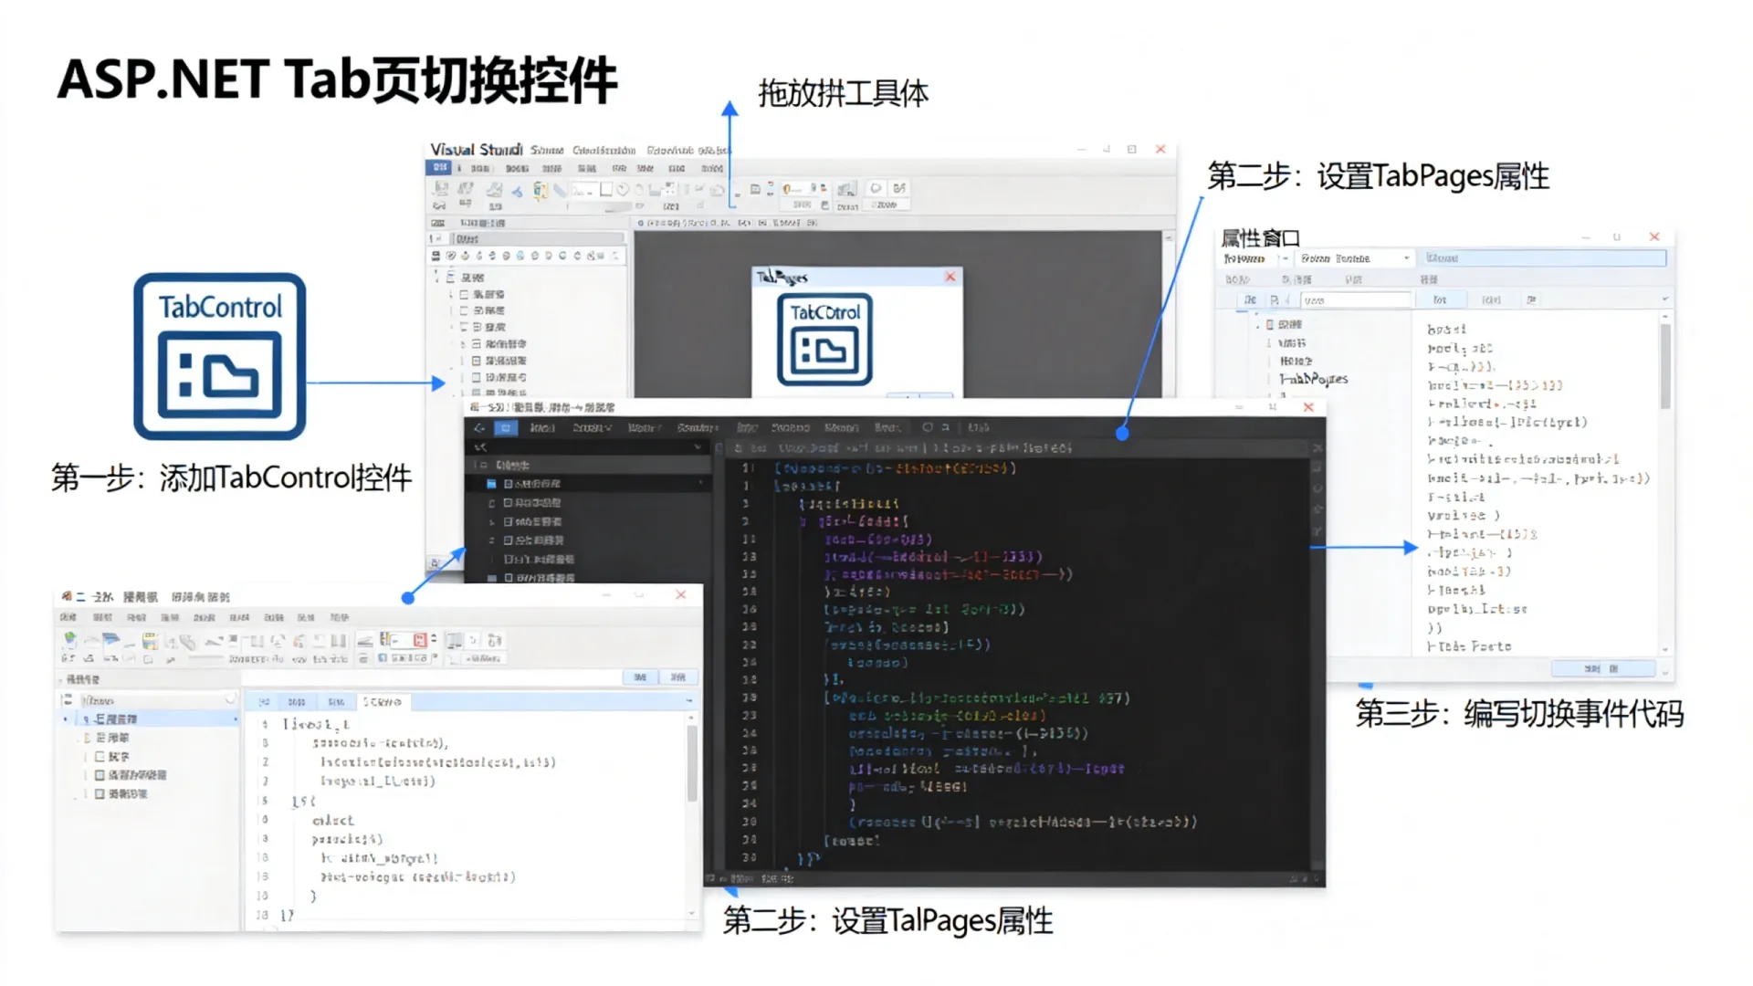Tick the middle checkbox in bottom-left sidebar tree

[x=100, y=774]
